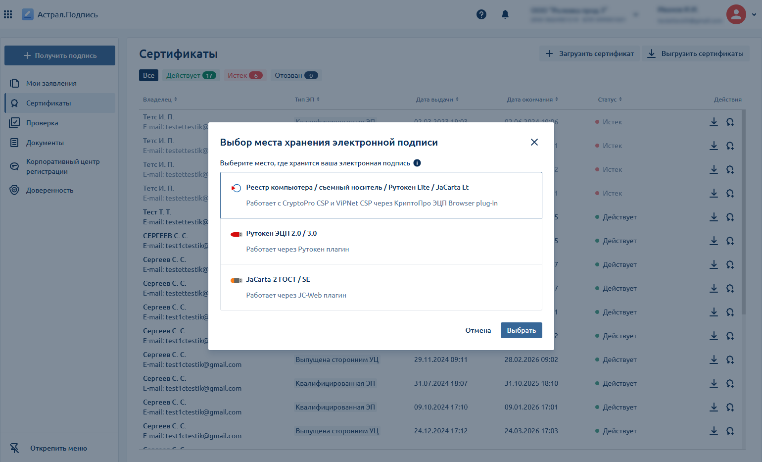This screenshot has height=462, width=762.
Task: Download certificate in fourth Истек row
Action: (x=714, y=193)
